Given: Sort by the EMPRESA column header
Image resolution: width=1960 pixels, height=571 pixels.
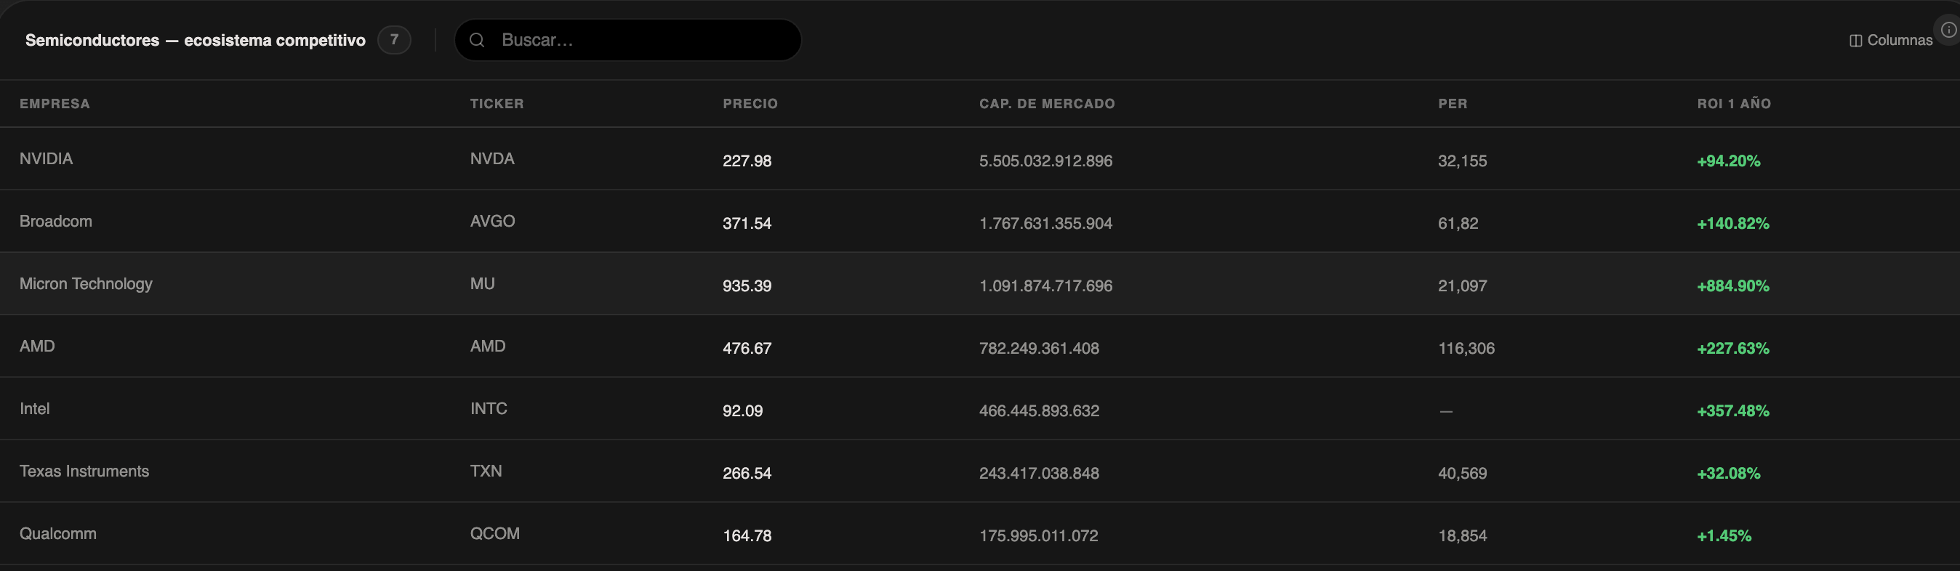Looking at the screenshot, I should click(x=55, y=103).
